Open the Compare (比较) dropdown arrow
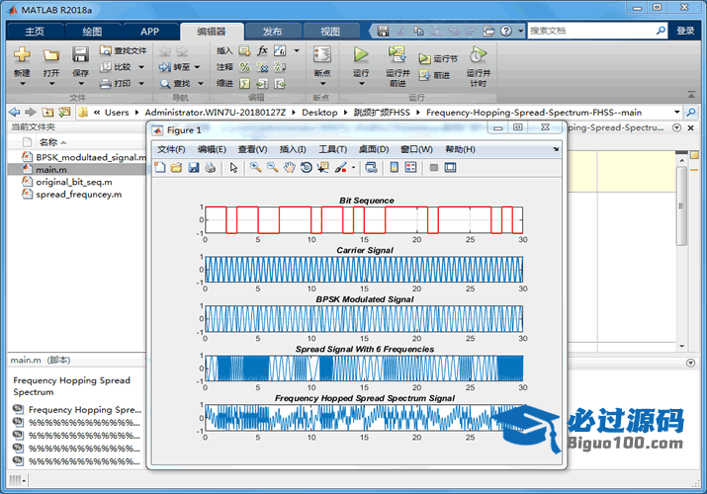This screenshot has width=707, height=494. [x=141, y=67]
